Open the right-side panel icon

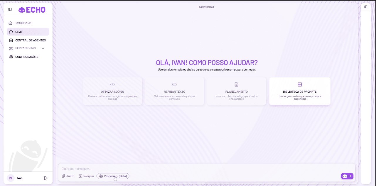(366, 7)
